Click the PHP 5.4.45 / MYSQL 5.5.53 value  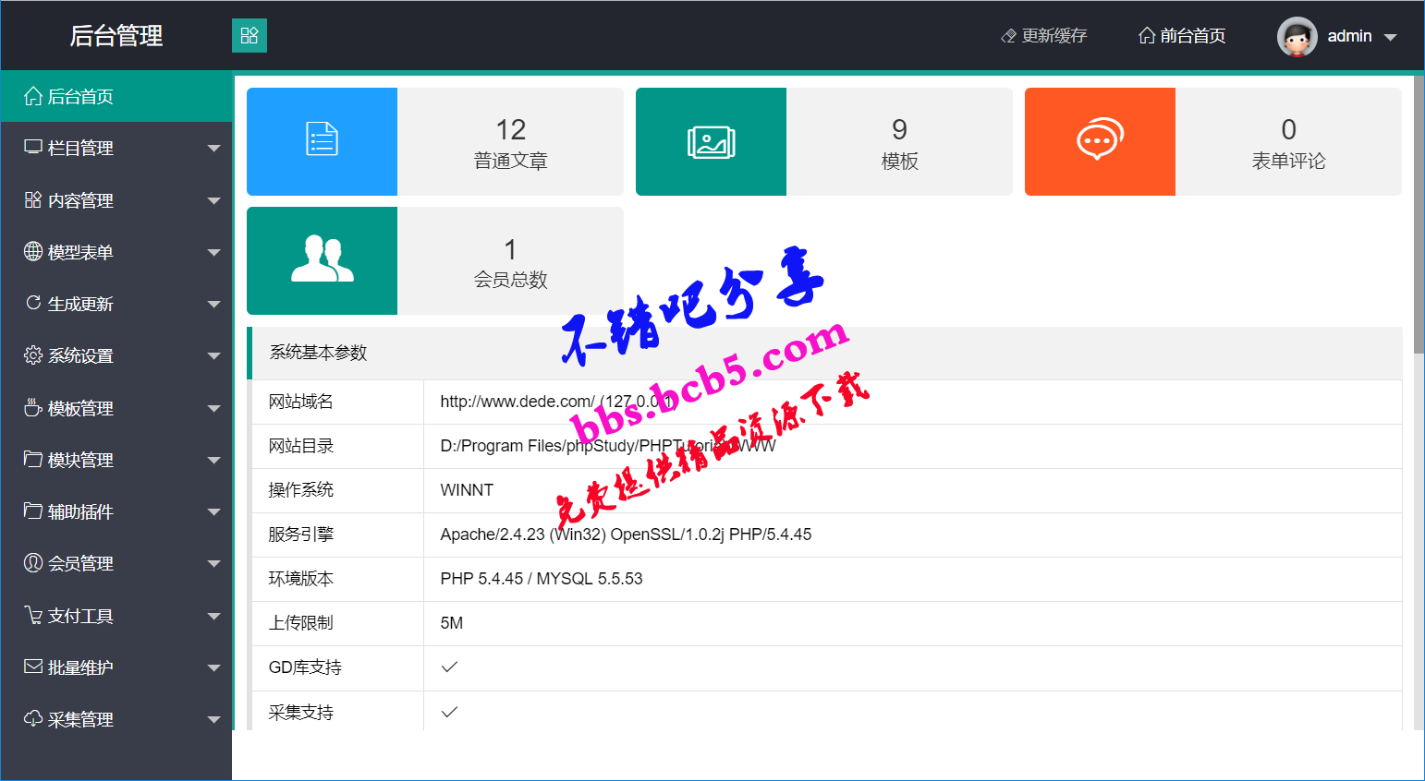tap(542, 579)
